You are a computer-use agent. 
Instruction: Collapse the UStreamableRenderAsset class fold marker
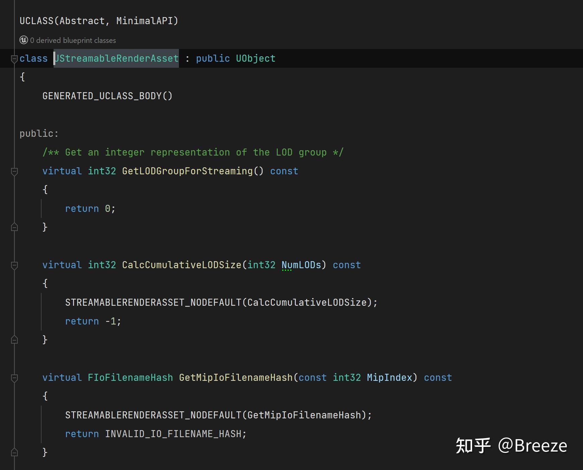click(x=14, y=59)
